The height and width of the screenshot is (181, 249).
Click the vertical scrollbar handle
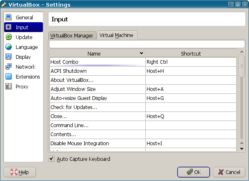click(242, 66)
